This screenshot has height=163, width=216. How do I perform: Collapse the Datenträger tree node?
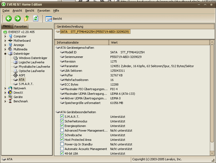pos(5,54)
